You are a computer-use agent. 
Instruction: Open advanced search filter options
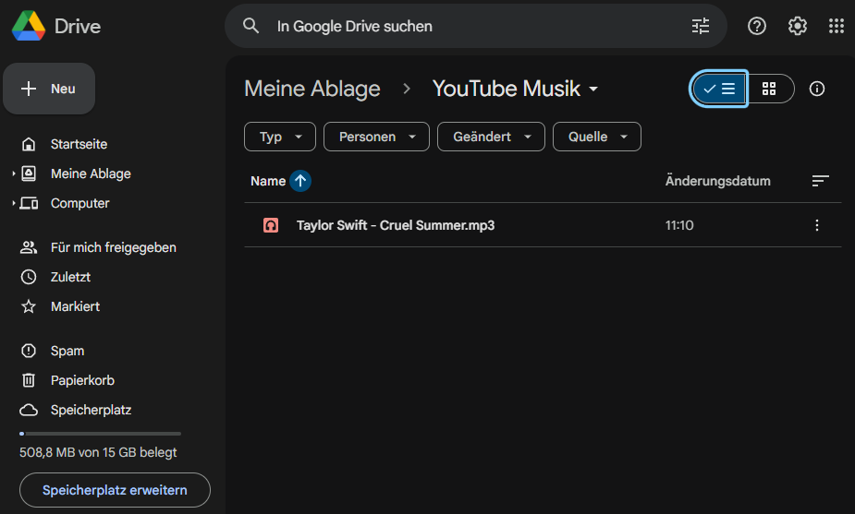[x=700, y=26]
